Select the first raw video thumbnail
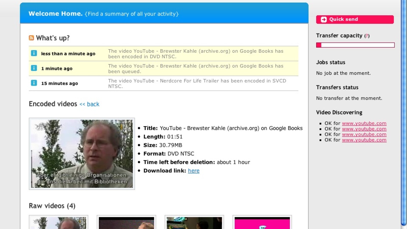407x229 pixels. 59,223
